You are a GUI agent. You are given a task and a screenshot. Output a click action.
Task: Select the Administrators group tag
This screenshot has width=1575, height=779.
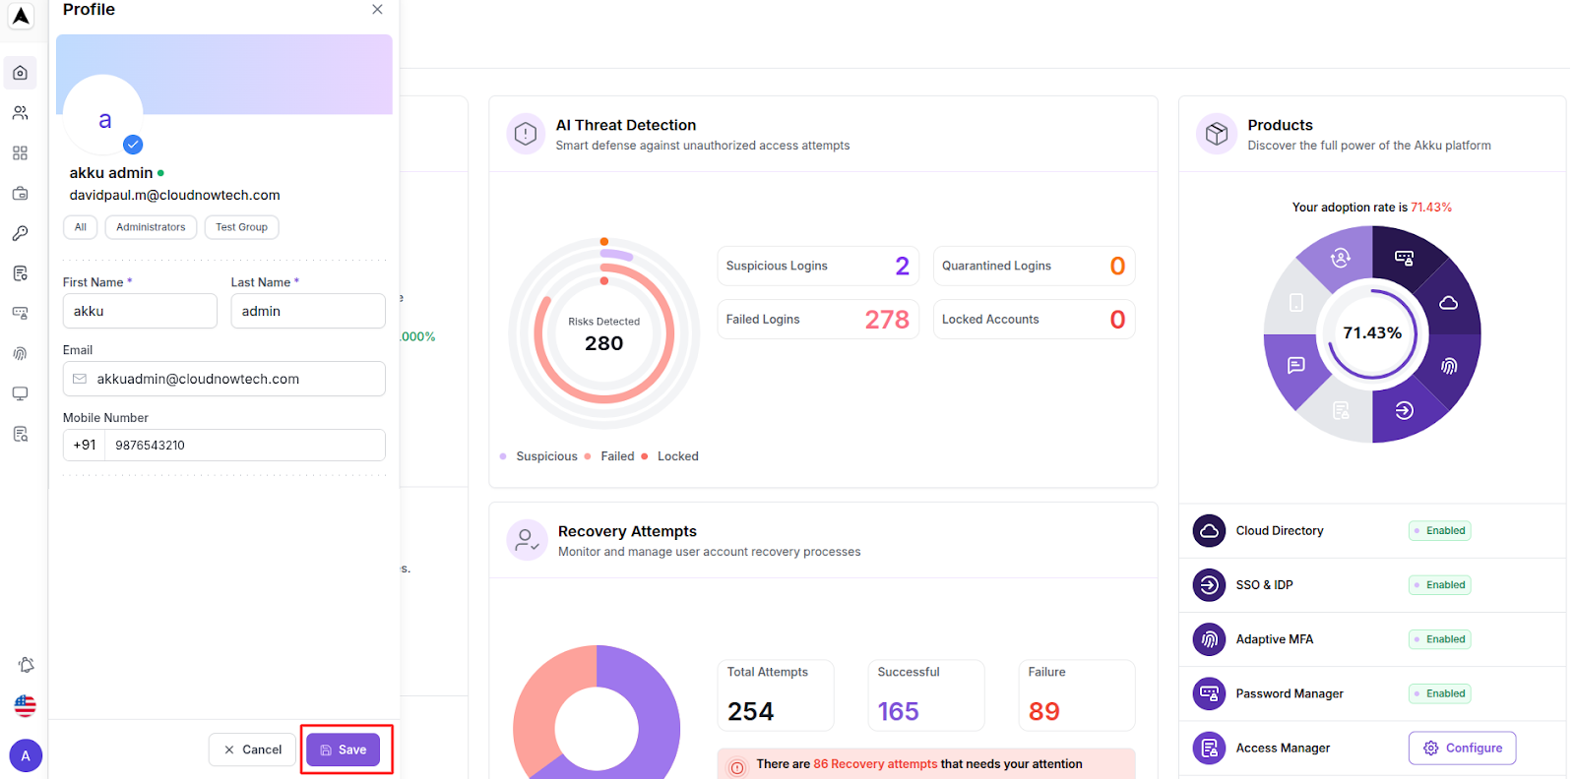tap(151, 227)
